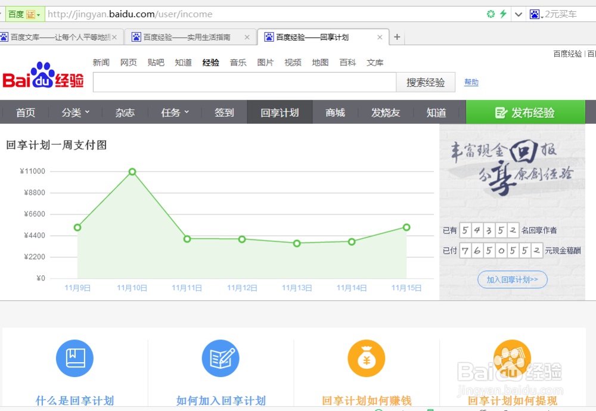Open the 杂志 navigation item

tap(125, 113)
